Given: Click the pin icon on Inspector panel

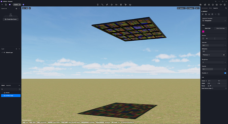Looking at the screenshot, I should coord(226,8).
